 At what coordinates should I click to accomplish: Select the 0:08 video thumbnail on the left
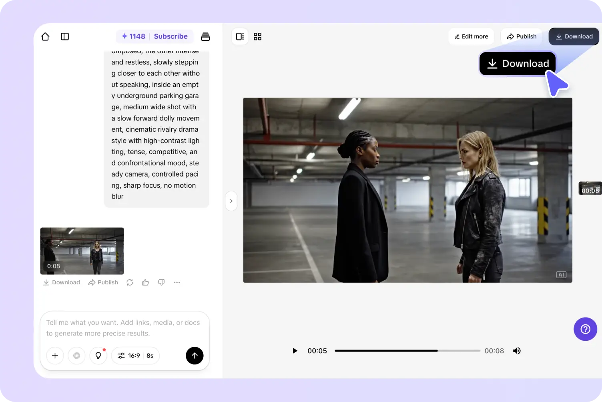pos(82,251)
